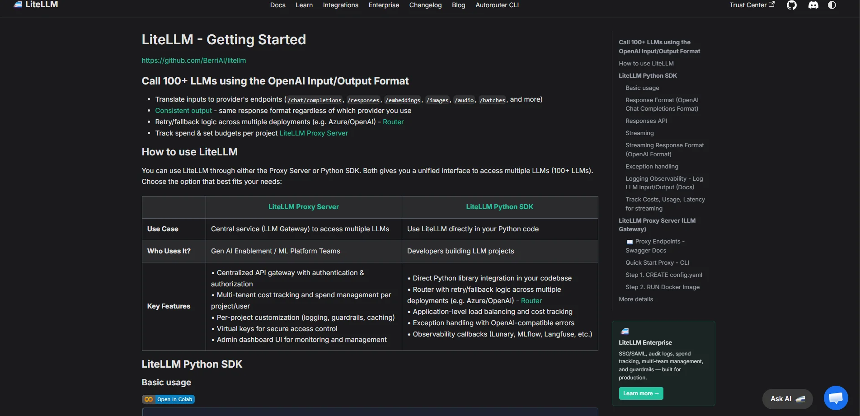The height and width of the screenshot is (416, 860).
Task: Jump to LiteLLM Python SDK TOC entry
Action: (648, 76)
